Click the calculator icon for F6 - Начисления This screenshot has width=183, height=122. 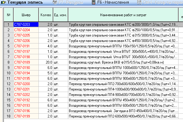[x=93, y=2]
